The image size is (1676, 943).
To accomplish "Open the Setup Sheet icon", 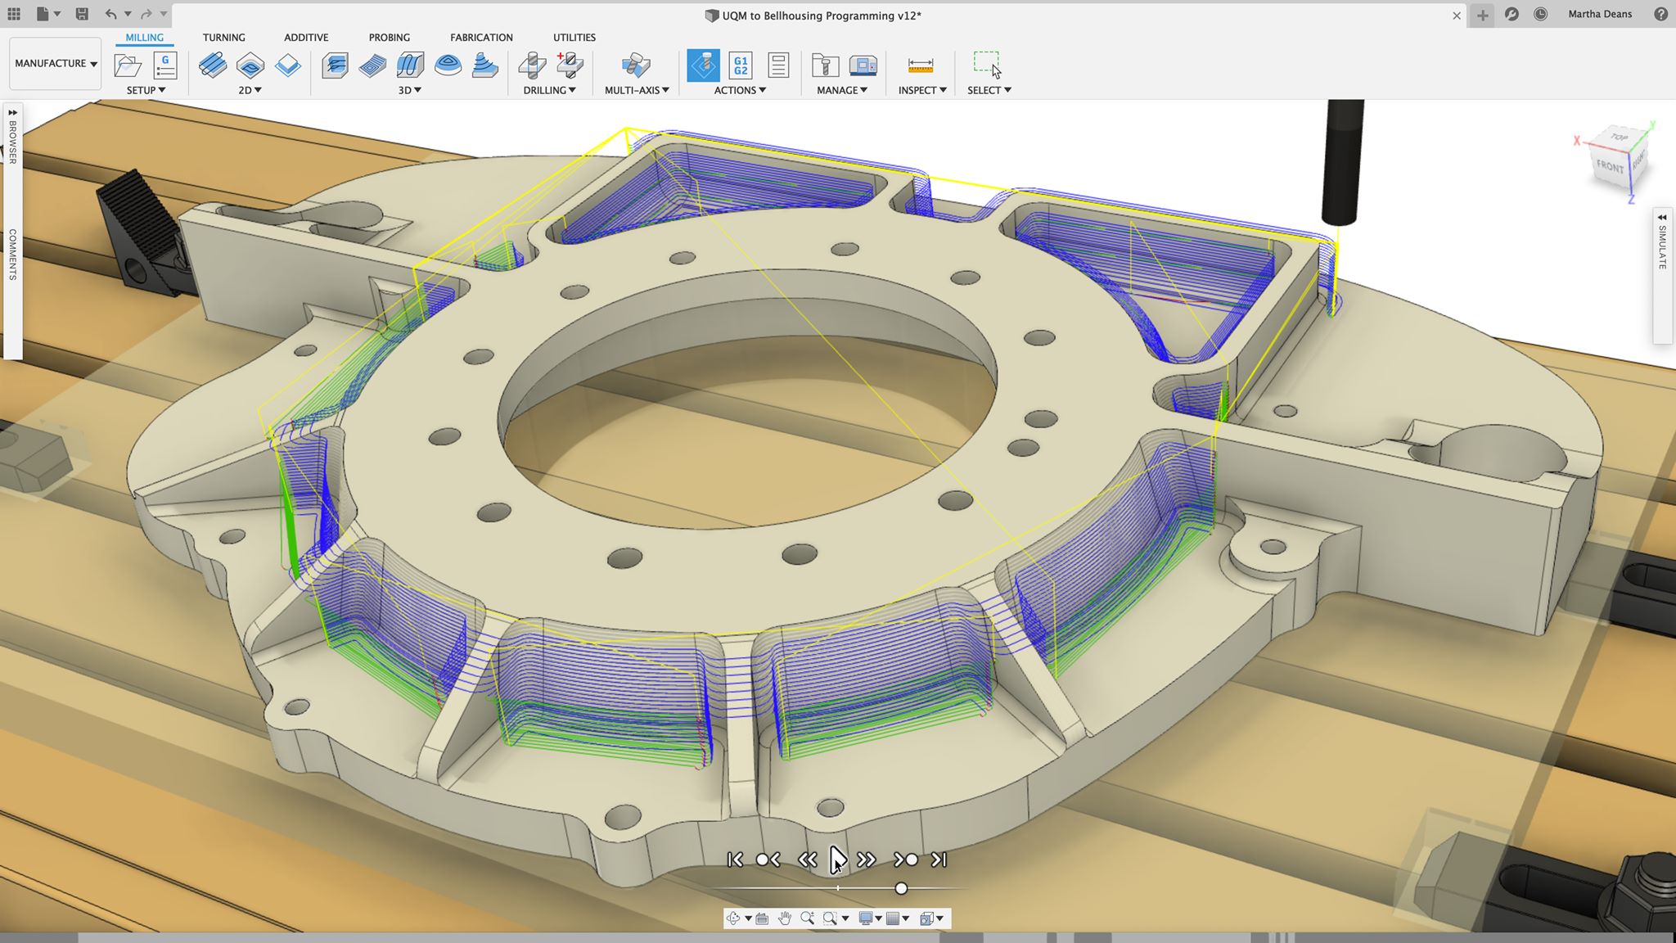I will 778,65.
